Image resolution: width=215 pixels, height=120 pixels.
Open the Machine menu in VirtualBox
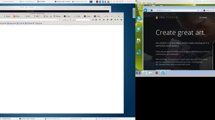[x=138, y=3]
